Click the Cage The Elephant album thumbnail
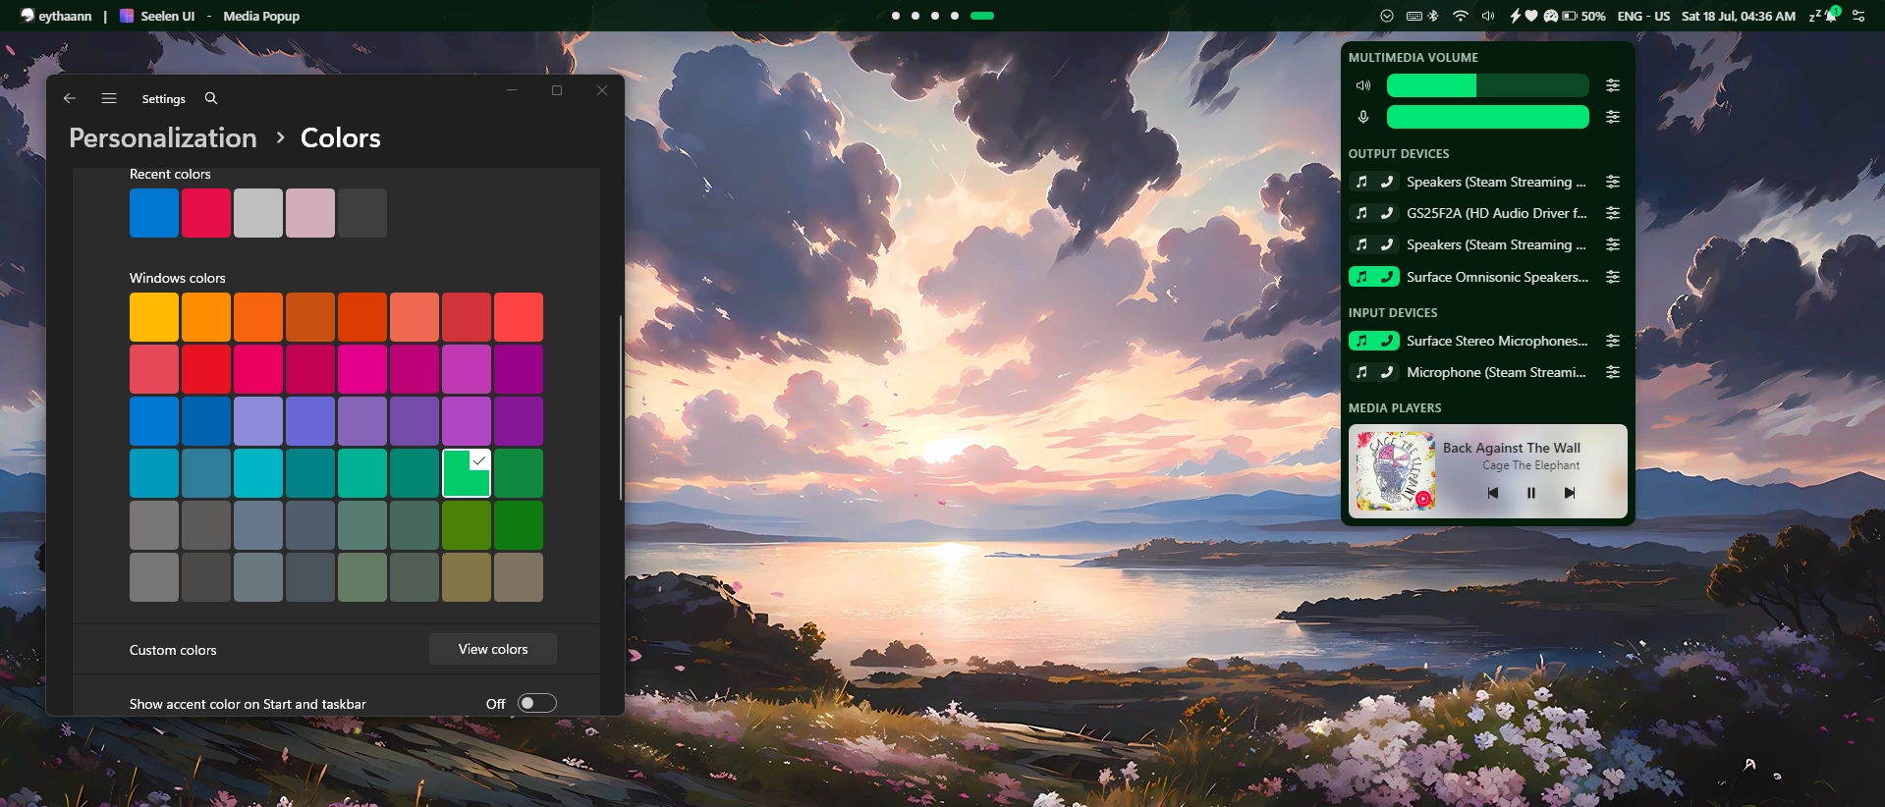1885x807 pixels. (1396, 471)
